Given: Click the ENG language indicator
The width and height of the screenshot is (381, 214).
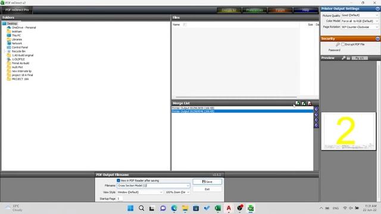Looking at the screenshot, I should point(336,208).
